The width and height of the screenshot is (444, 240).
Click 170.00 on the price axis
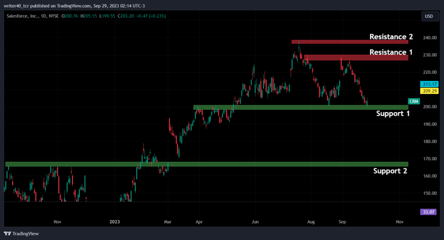click(x=430, y=159)
